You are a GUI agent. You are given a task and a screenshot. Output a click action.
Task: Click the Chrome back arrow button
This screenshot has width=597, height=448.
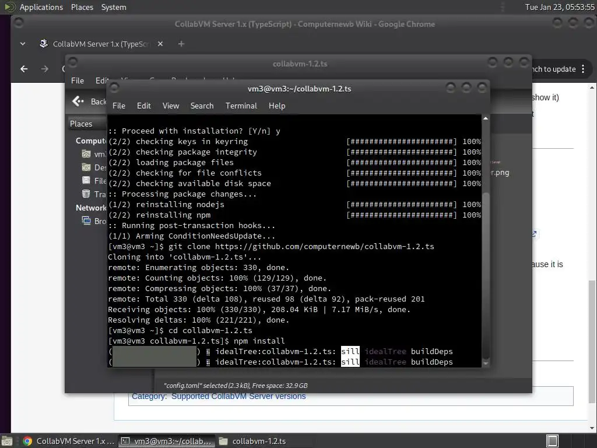click(24, 69)
